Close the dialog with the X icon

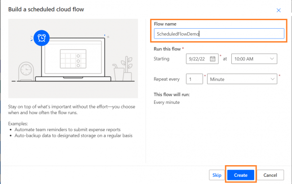pos(279,10)
